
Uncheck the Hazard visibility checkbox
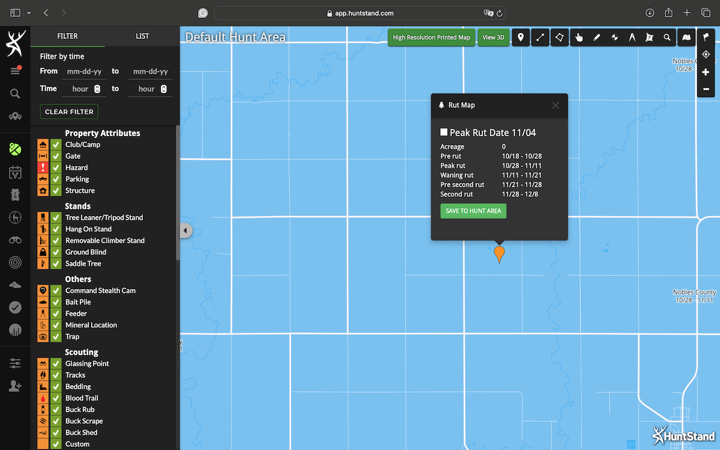coord(56,167)
